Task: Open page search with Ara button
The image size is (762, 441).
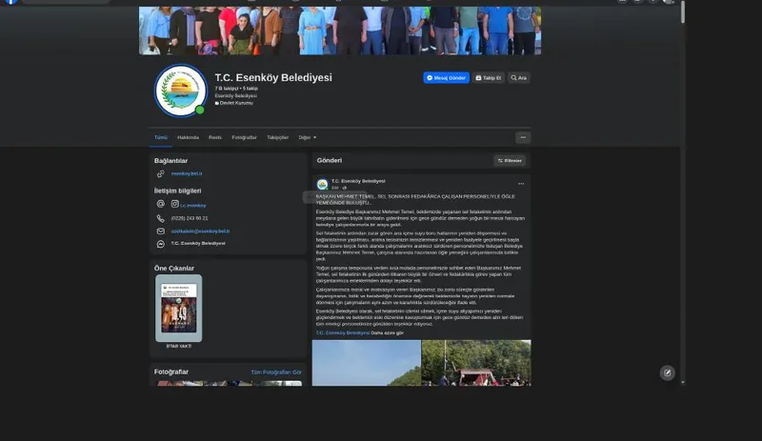Action: 518,78
